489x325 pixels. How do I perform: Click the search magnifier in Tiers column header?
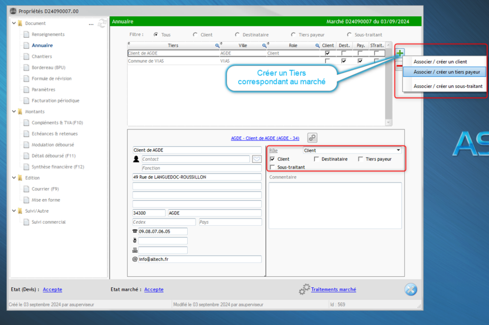pos(217,45)
